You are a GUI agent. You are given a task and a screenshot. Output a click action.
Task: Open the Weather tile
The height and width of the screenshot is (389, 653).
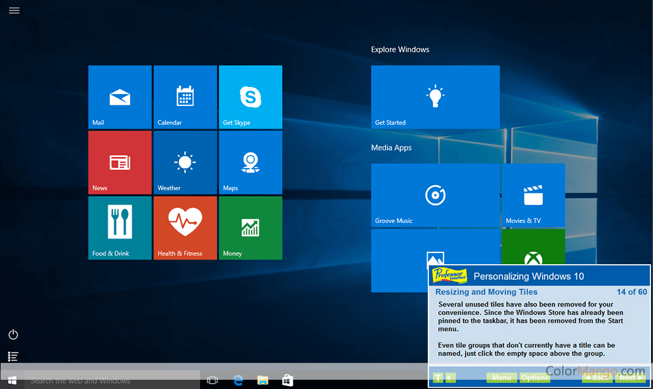click(185, 162)
